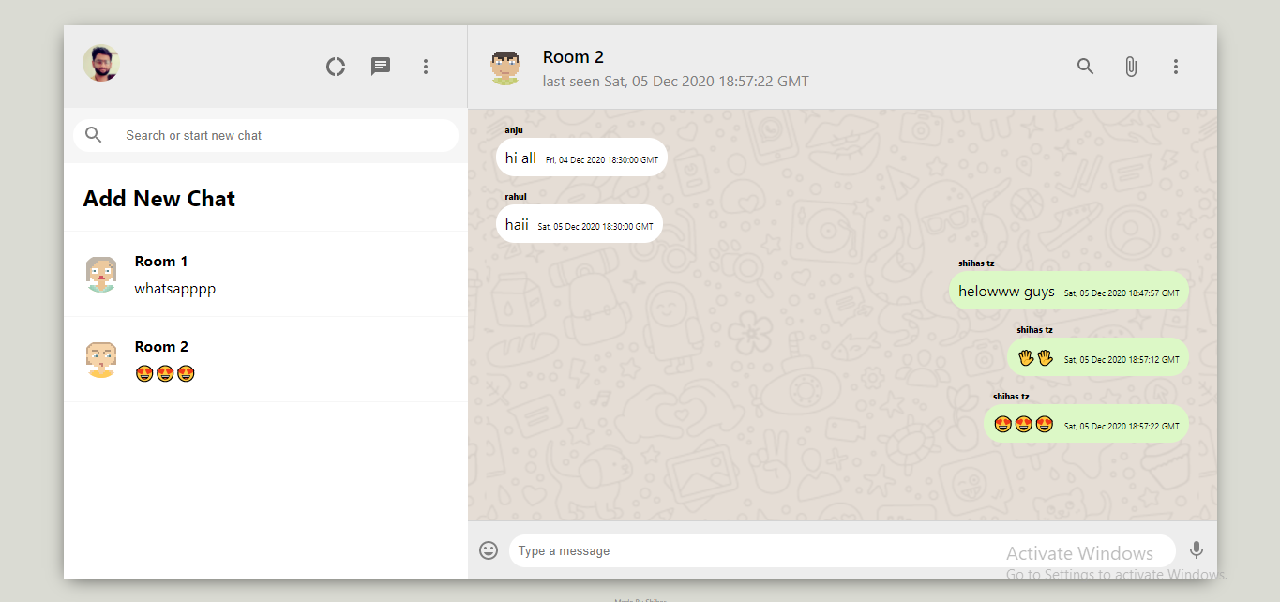The width and height of the screenshot is (1280, 602).
Task: Click sender name 'rahul'
Action: pos(516,197)
